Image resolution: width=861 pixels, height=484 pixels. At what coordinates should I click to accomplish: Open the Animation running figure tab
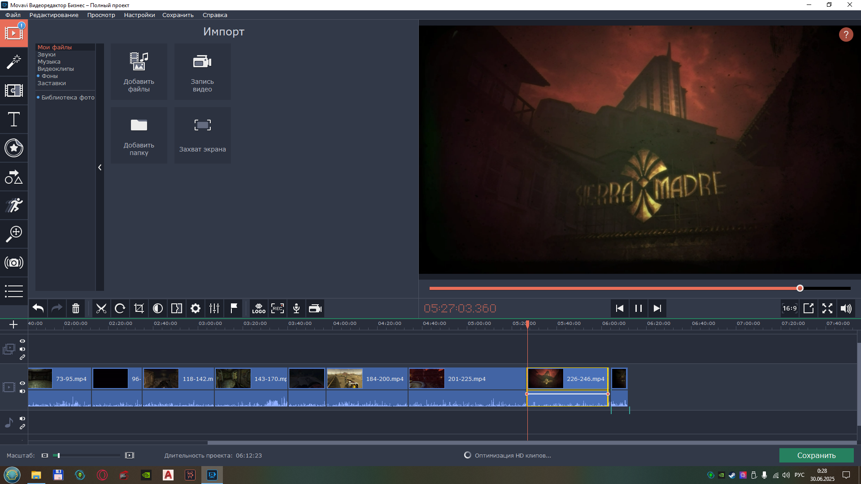(14, 205)
